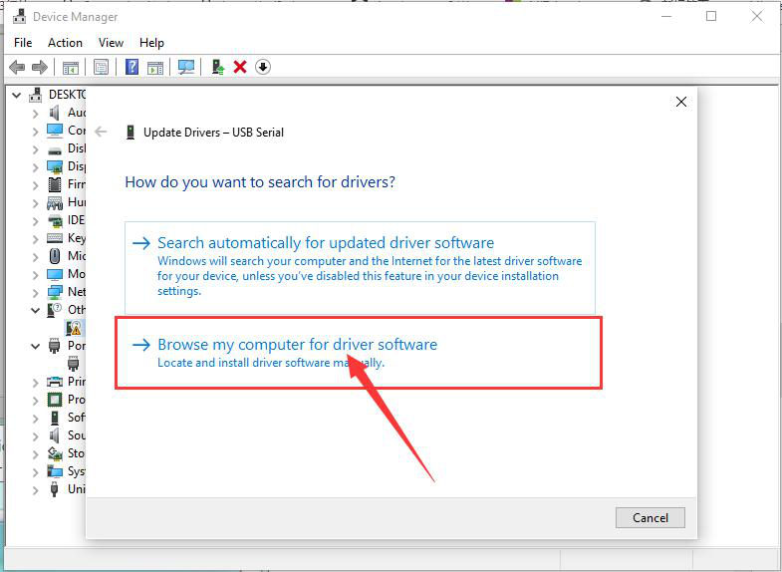Select the Ports connector icon in tree

tap(55, 346)
